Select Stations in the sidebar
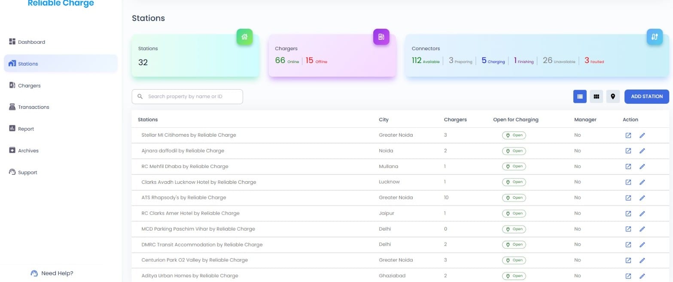This screenshot has width=673, height=282. [x=61, y=64]
